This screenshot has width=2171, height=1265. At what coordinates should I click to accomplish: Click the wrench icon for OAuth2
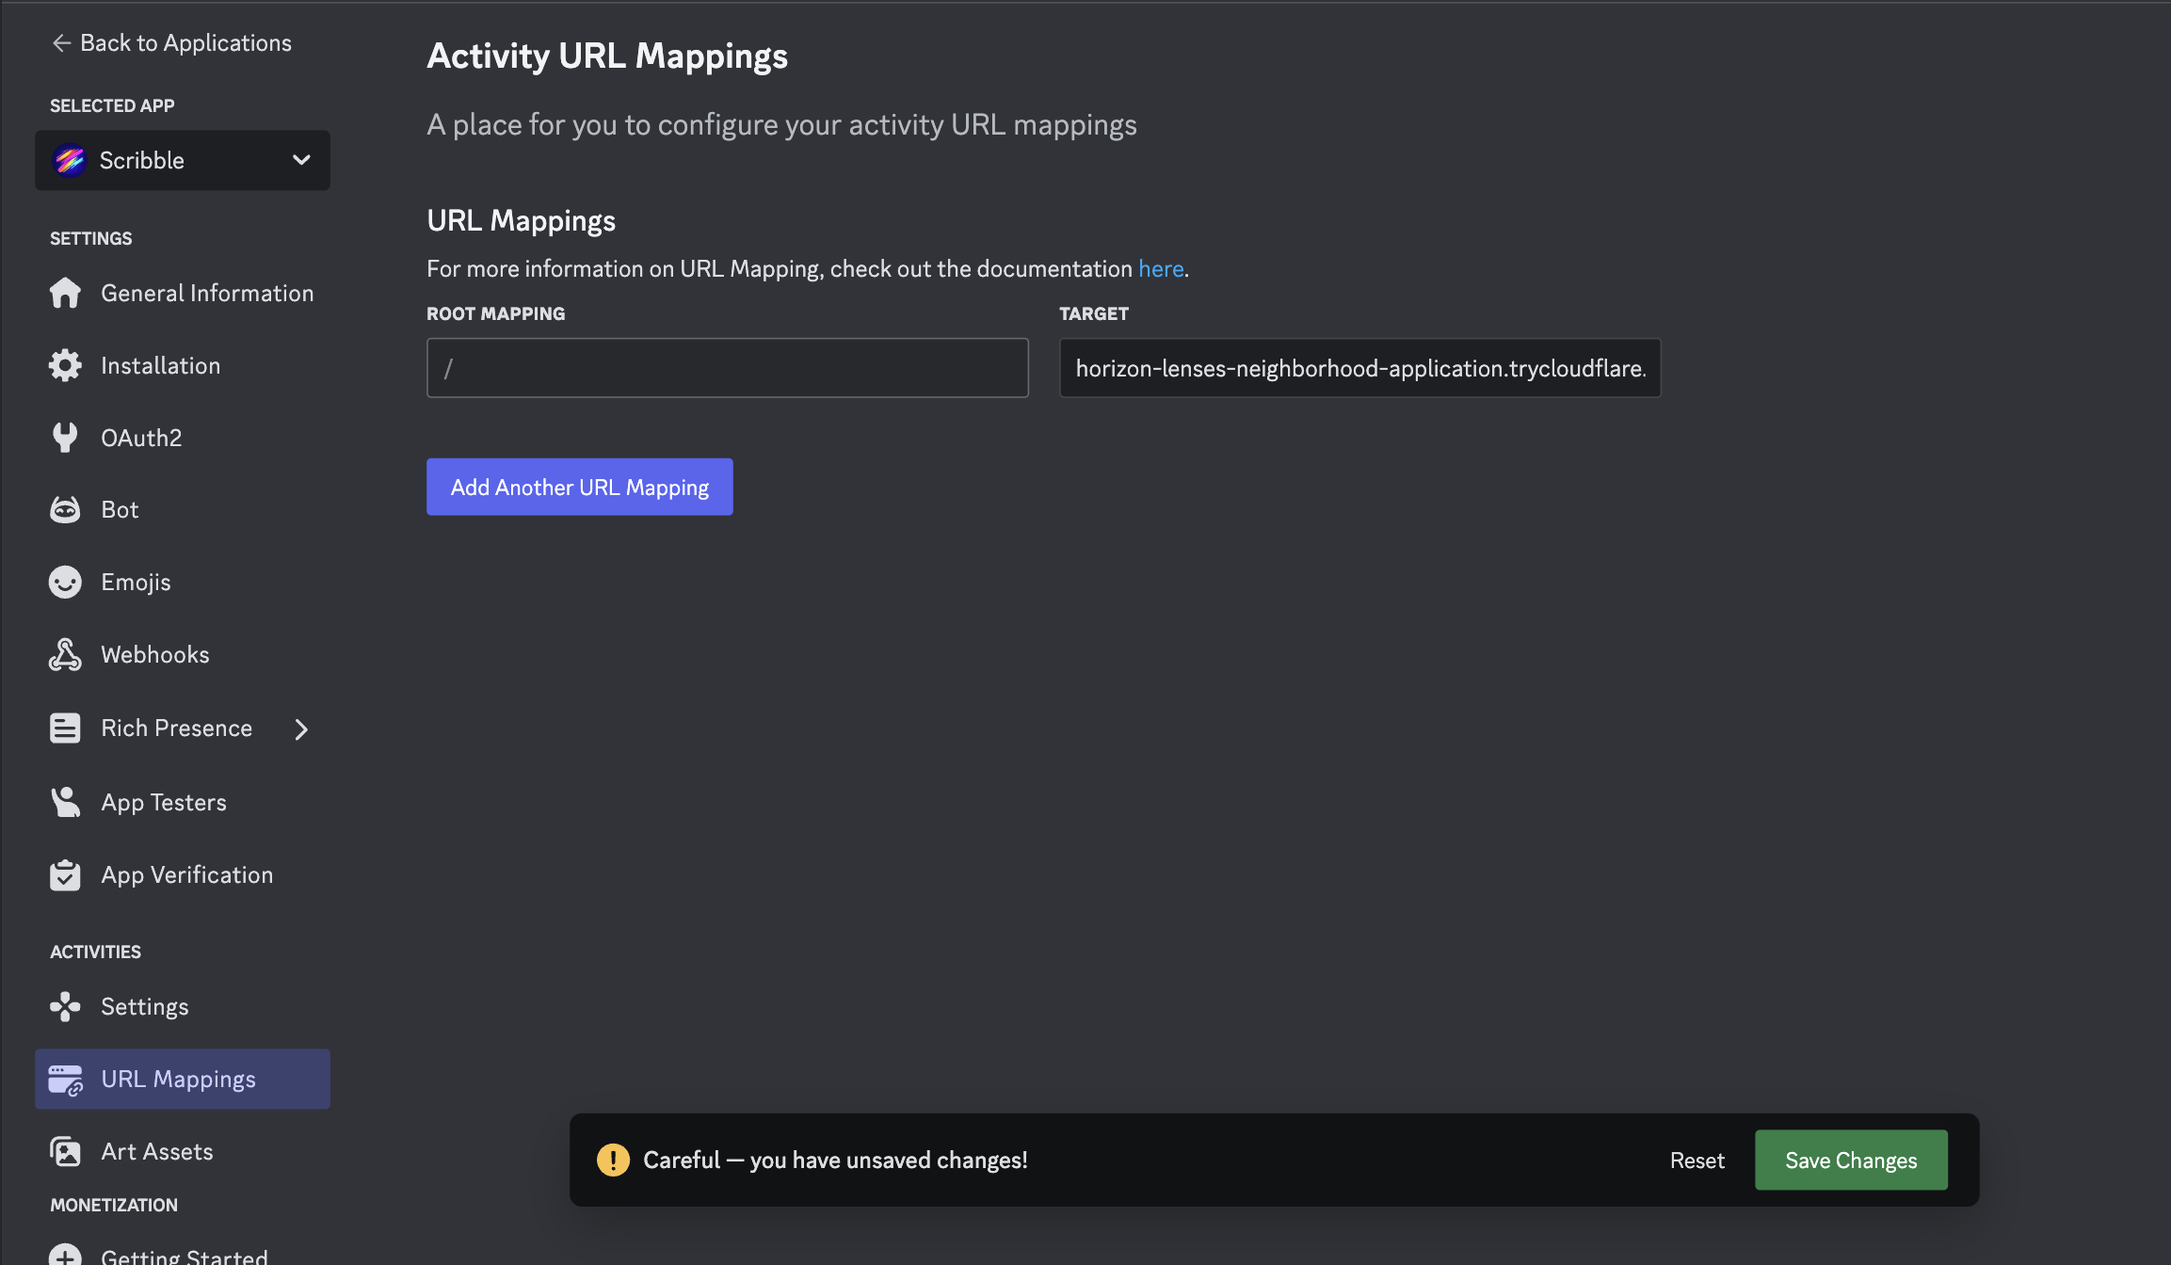click(65, 438)
